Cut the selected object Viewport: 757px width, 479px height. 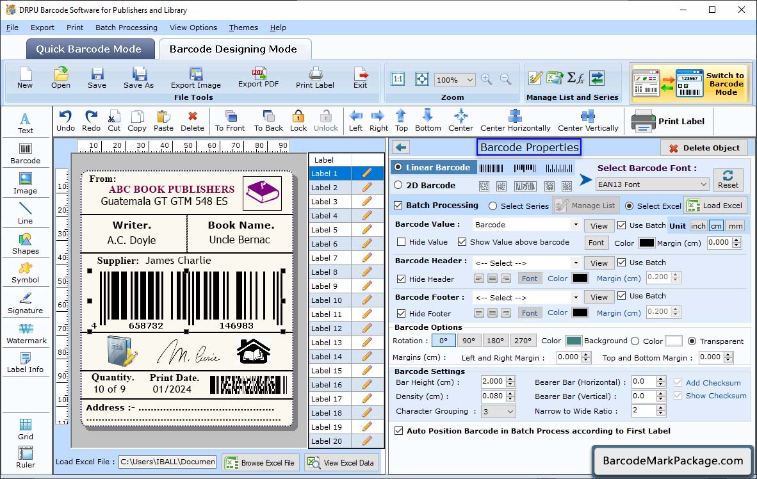pyautogui.click(x=114, y=121)
